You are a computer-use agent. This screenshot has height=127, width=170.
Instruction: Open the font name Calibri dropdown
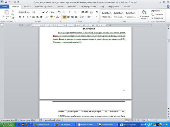tap(31, 12)
